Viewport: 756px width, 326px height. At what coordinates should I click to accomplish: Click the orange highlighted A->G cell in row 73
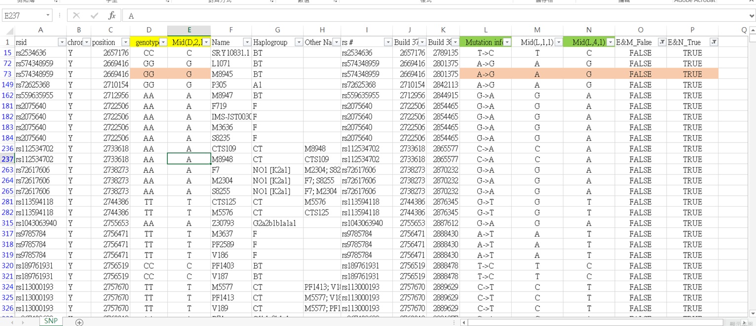486,74
